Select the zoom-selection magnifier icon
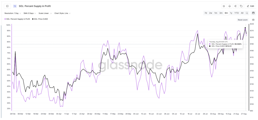The height and width of the screenshot is (120, 258). click(x=247, y=13)
